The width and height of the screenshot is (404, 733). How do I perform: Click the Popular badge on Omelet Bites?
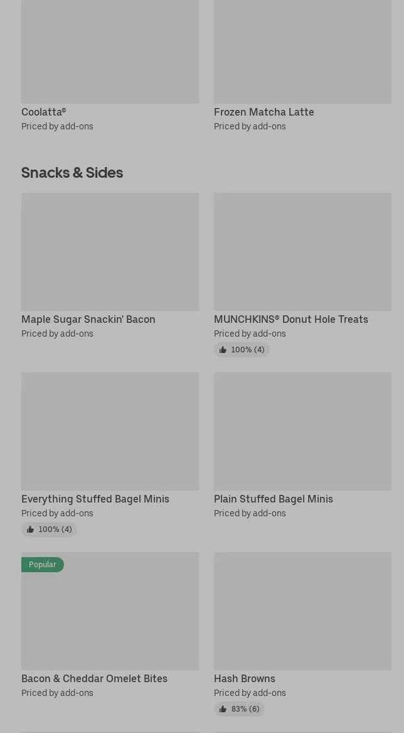[42, 565]
